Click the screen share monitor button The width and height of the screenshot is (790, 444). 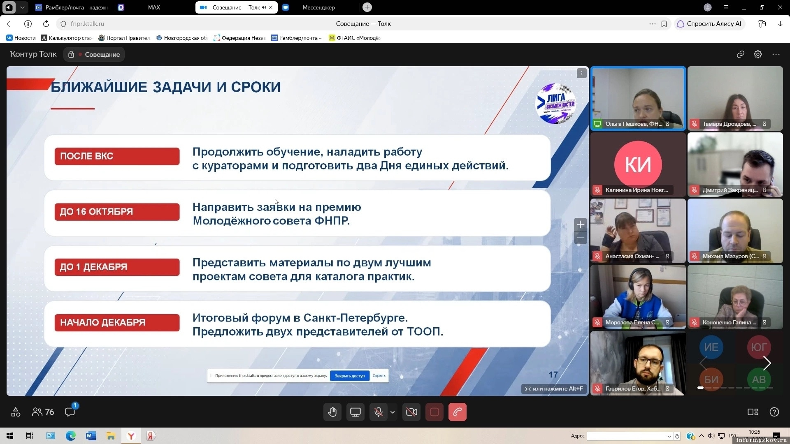coord(355,412)
